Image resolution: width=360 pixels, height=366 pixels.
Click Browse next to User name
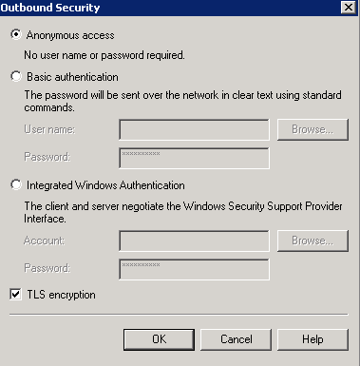tap(313, 129)
